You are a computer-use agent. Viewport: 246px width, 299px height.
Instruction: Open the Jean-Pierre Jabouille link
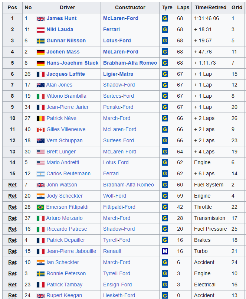72,251
